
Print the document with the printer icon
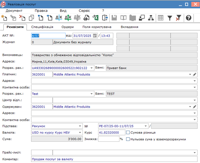tap(86, 18)
